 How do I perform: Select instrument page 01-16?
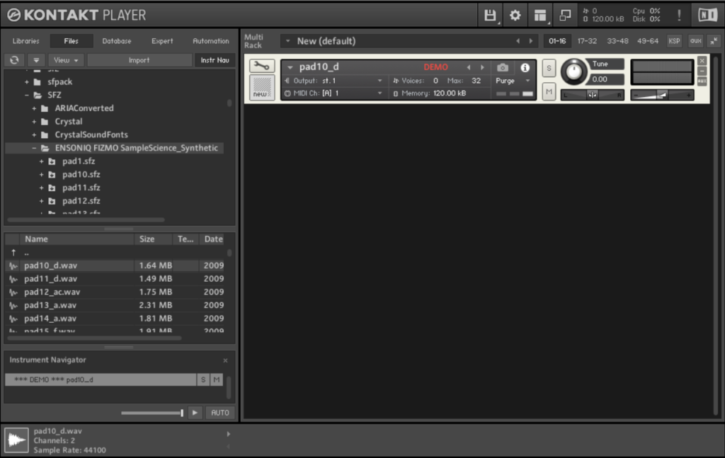pos(557,41)
